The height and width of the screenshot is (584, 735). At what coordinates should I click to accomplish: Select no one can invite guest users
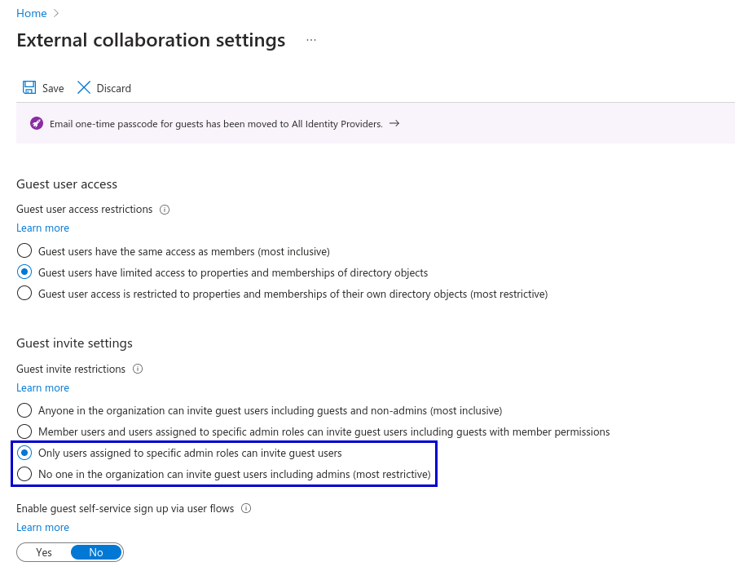pos(24,474)
